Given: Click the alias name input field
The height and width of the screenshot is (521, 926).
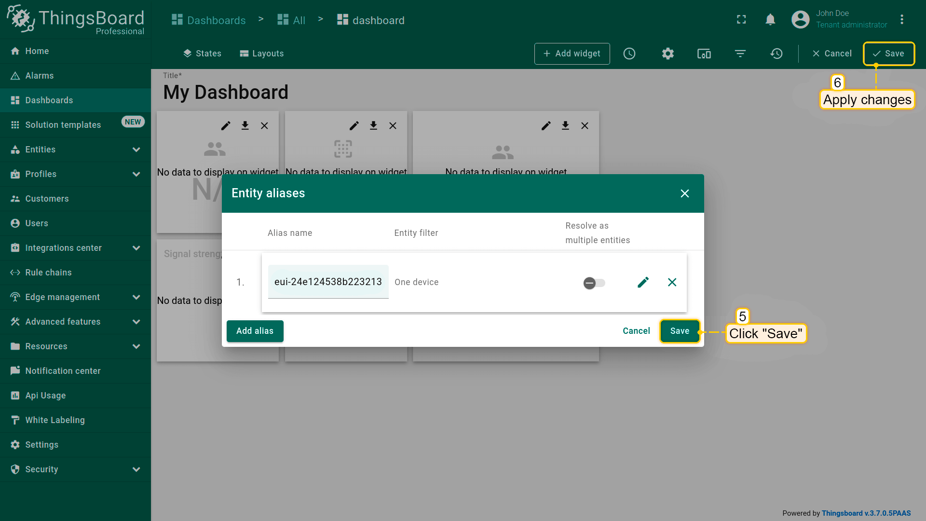Looking at the screenshot, I should (x=328, y=282).
